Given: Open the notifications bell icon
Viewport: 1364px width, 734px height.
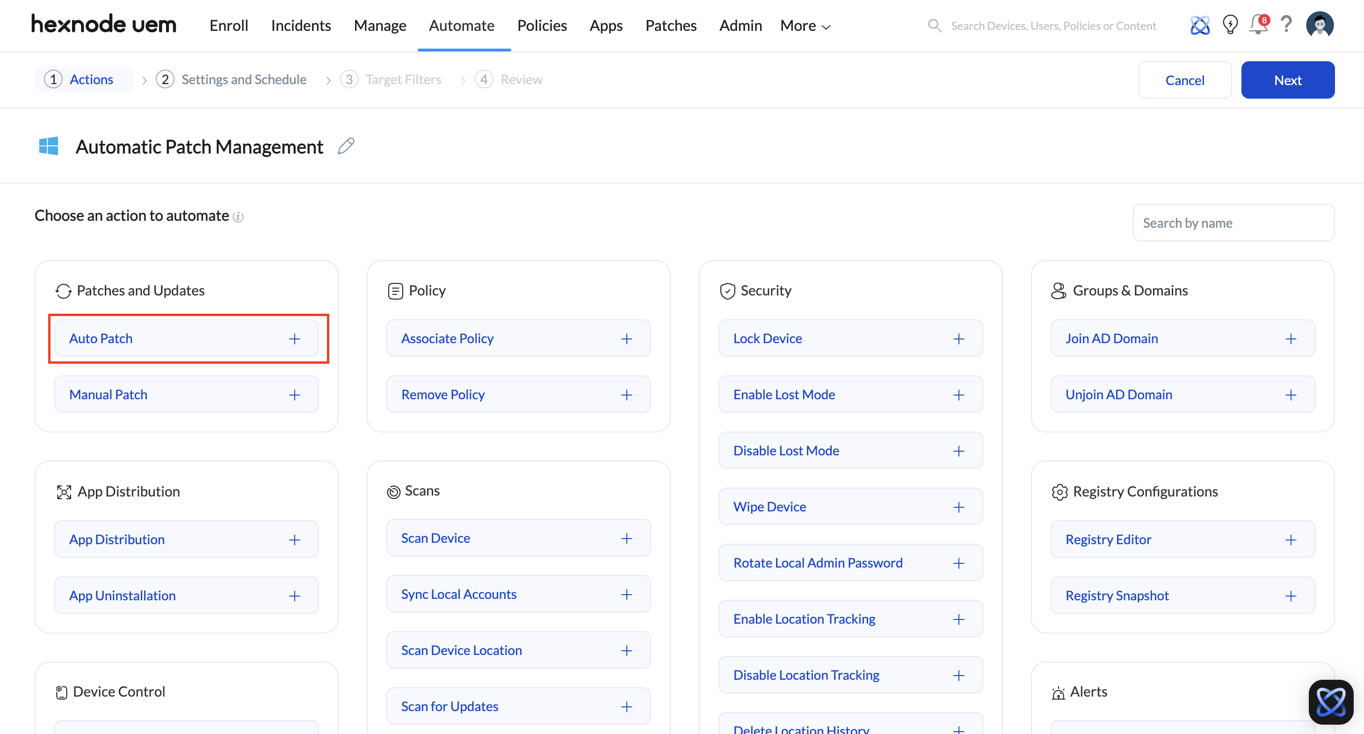Looking at the screenshot, I should (1258, 25).
